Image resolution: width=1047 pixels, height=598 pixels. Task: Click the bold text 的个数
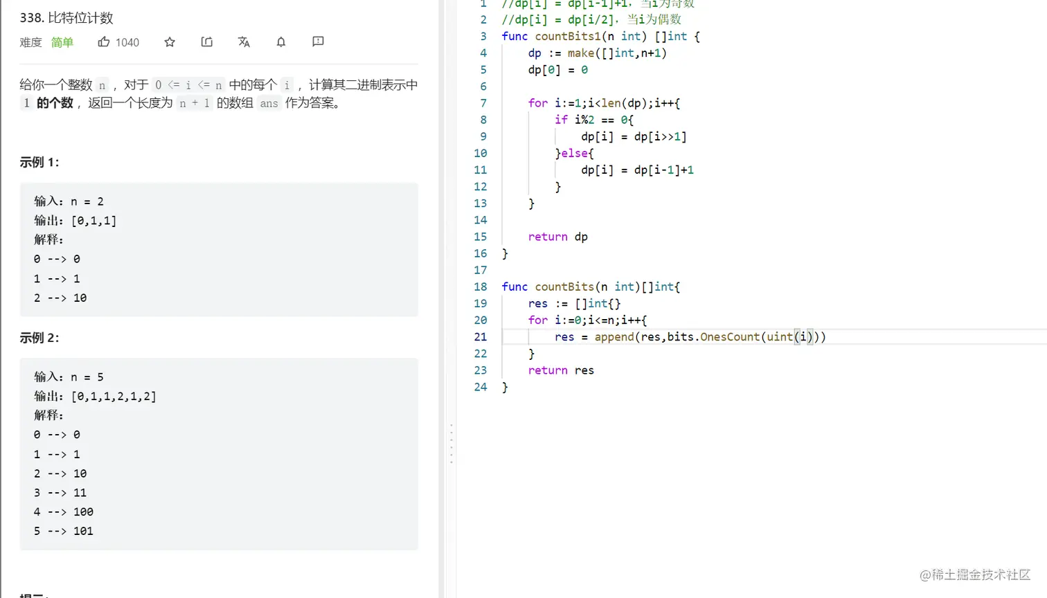[55, 103]
